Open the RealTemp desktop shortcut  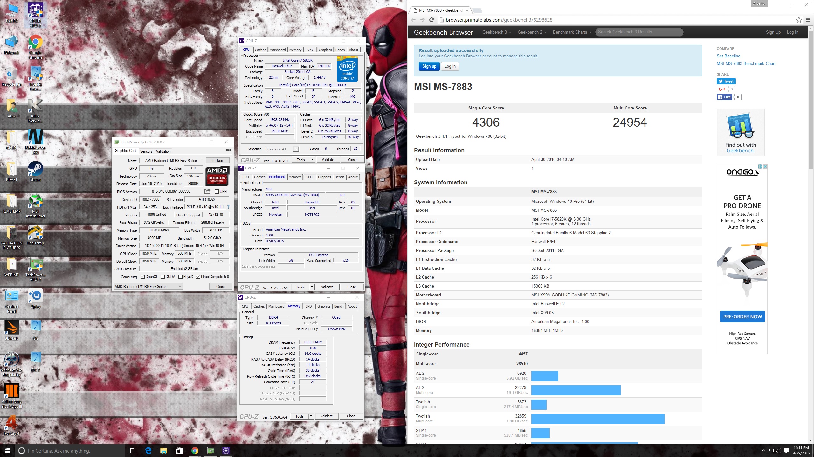35,235
